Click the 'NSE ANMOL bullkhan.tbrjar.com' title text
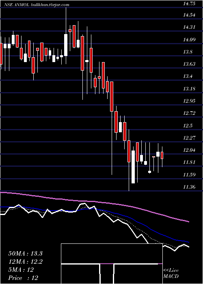203x284 pixels. pos(37,5)
